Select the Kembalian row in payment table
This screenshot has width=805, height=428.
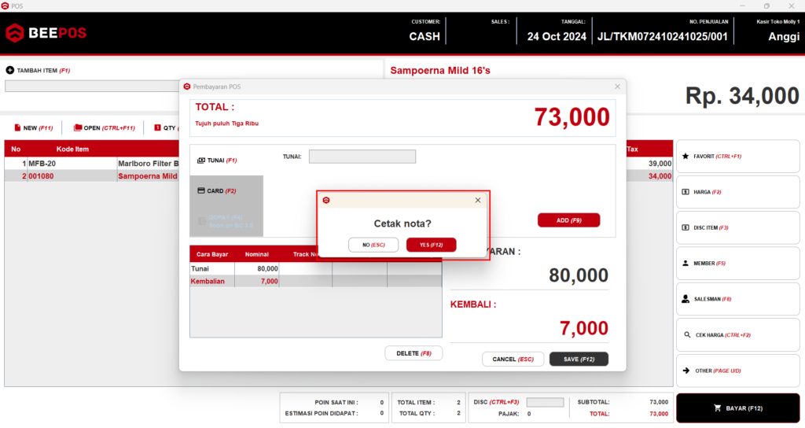click(315, 281)
